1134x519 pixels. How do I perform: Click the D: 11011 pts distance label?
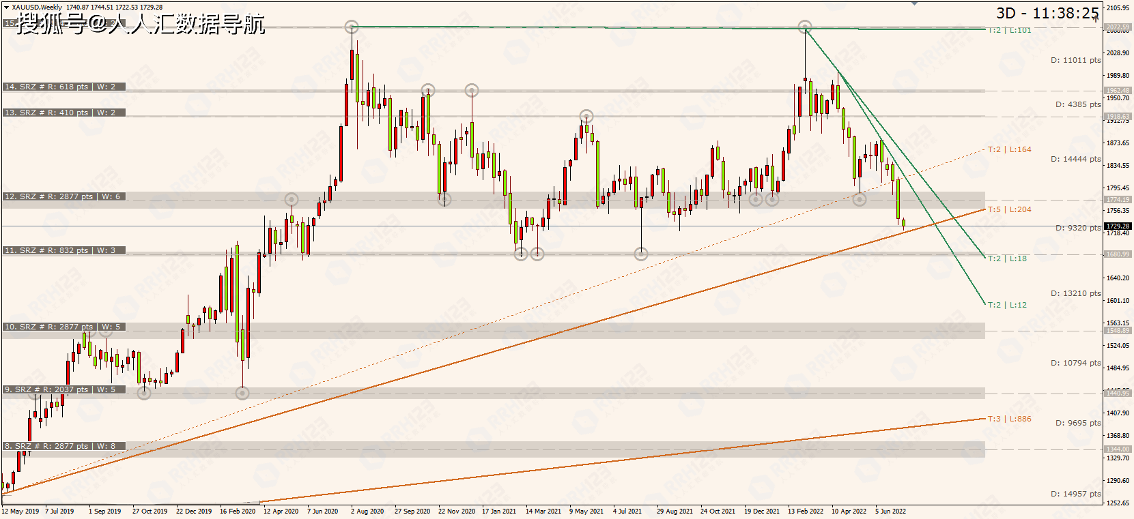coord(1076,60)
